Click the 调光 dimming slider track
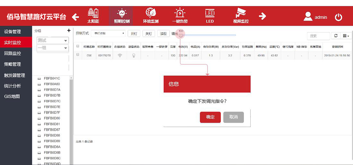Viewport: 353px width, 165px height. pos(208,35)
